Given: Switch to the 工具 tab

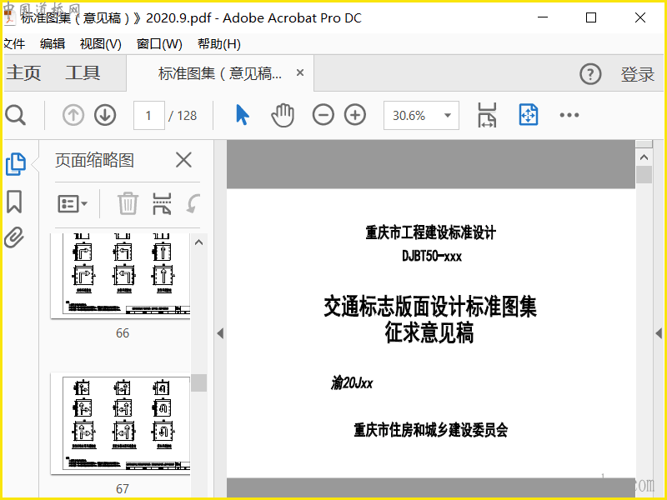Looking at the screenshot, I should click(83, 72).
